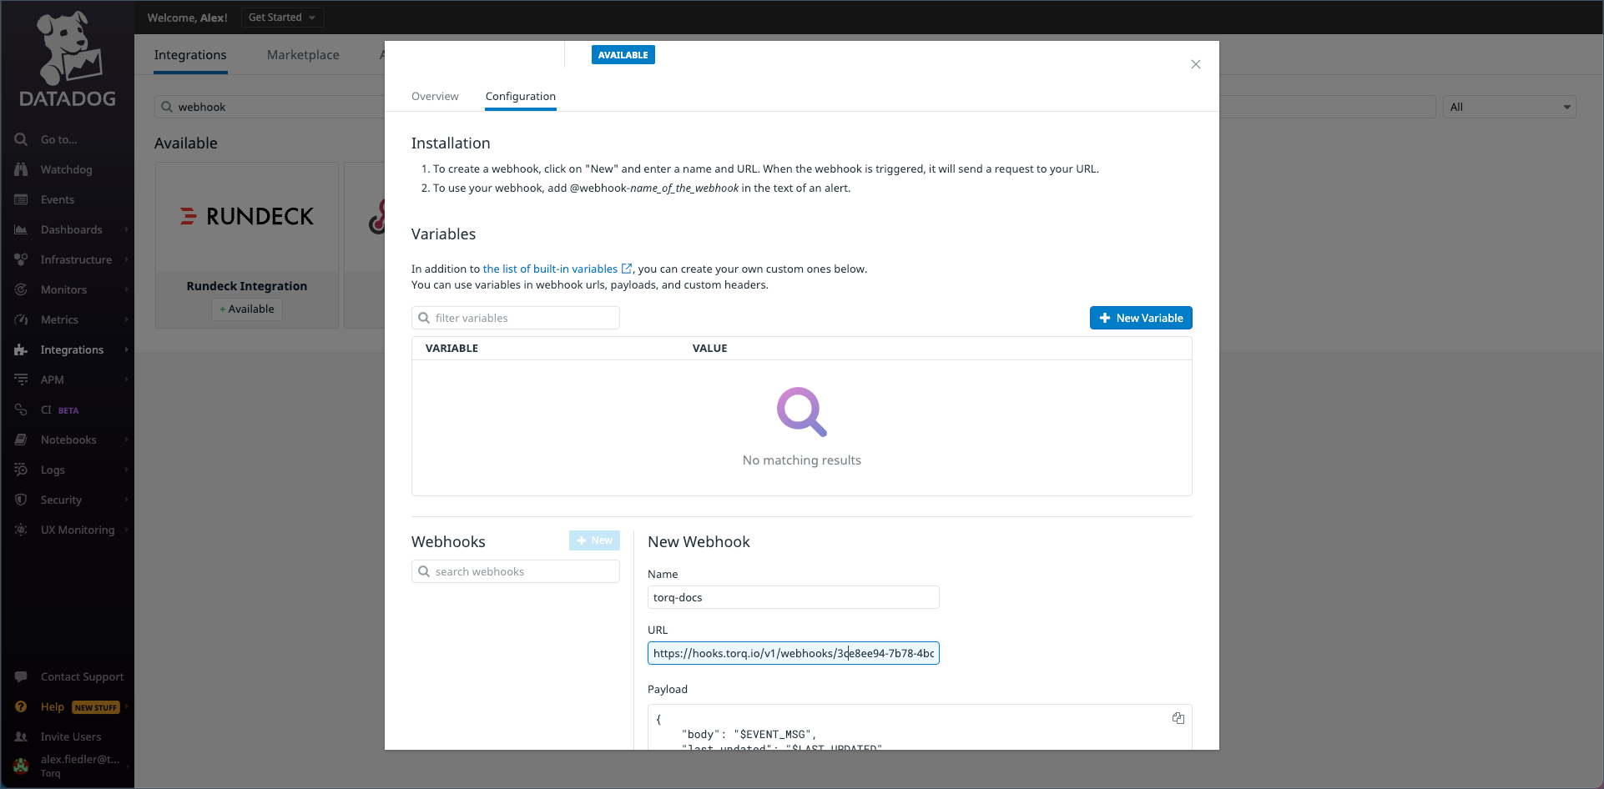Select the Configuration tab
1604x789 pixels.
(x=521, y=96)
